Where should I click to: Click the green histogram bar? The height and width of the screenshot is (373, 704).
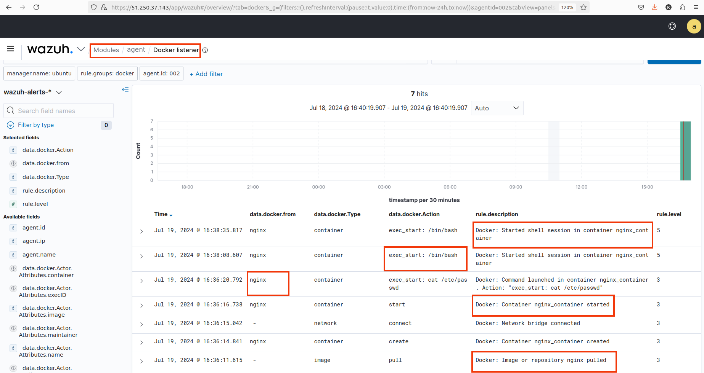tap(685, 151)
